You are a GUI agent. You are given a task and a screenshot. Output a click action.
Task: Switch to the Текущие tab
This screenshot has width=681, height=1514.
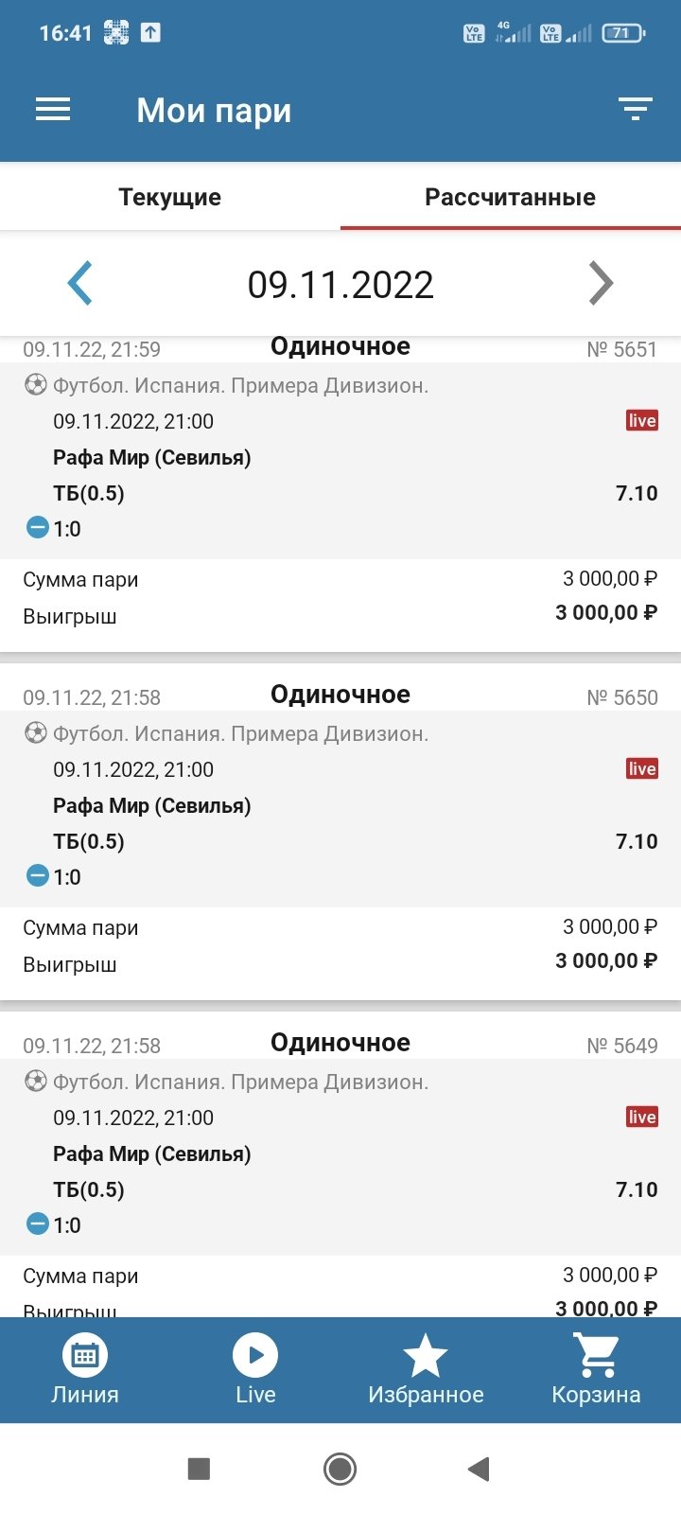pos(170,197)
